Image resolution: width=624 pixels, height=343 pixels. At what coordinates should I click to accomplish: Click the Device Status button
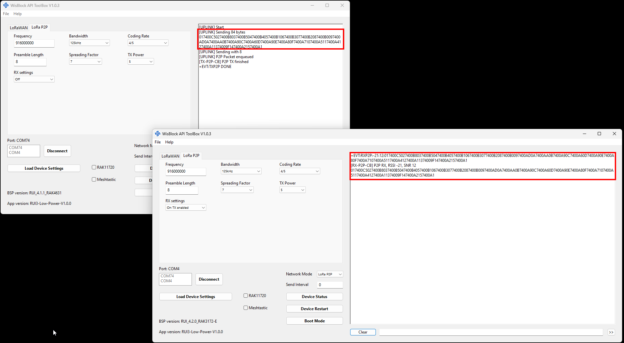(314, 297)
